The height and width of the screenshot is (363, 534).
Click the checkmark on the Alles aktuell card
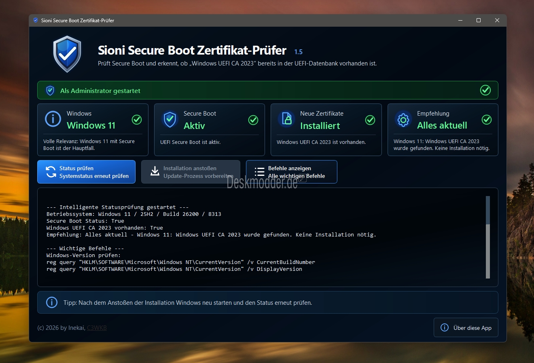(487, 120)
